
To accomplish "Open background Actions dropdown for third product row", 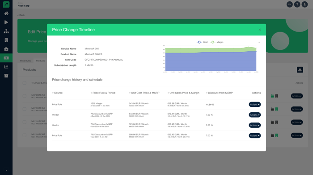I will point(296,122).
